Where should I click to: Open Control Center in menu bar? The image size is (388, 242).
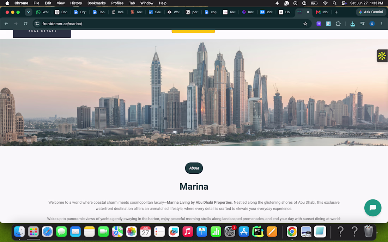(344, 3)
